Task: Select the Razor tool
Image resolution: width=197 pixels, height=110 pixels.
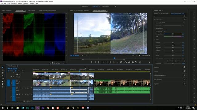Action: pyautogui.click(x=3, y=76)
